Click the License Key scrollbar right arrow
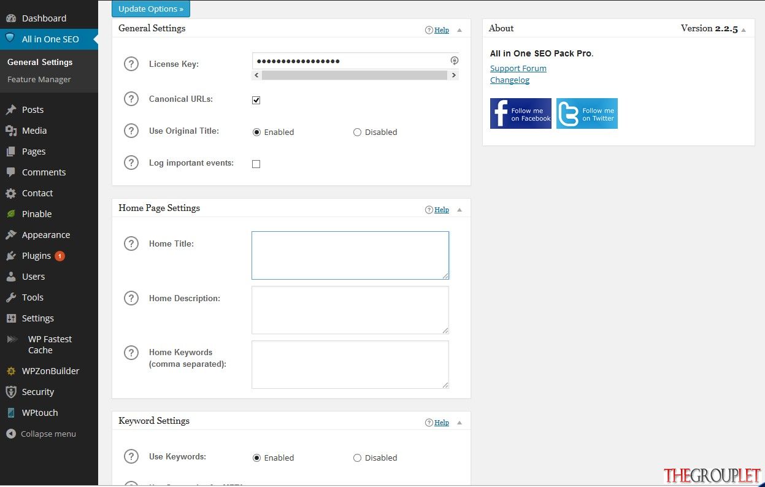 (454, 75)
